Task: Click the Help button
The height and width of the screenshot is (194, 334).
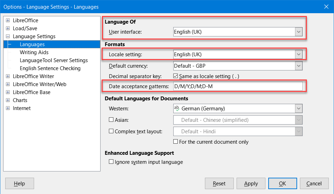Action: pos(19,183)
